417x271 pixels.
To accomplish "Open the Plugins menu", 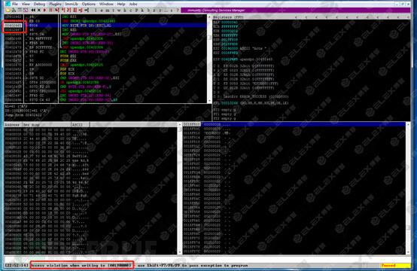I will pyautogui.click(x=55, y=4).
